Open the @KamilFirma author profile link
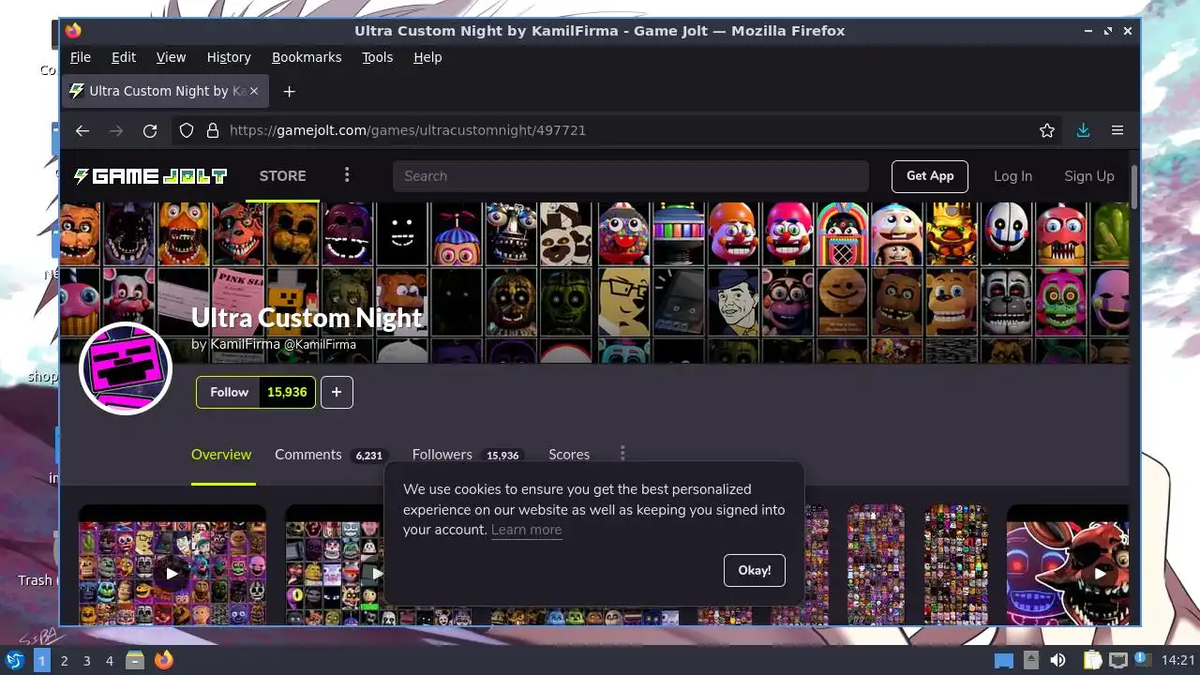The width and height of the screenshot is (1200, 675). point(320,344)
